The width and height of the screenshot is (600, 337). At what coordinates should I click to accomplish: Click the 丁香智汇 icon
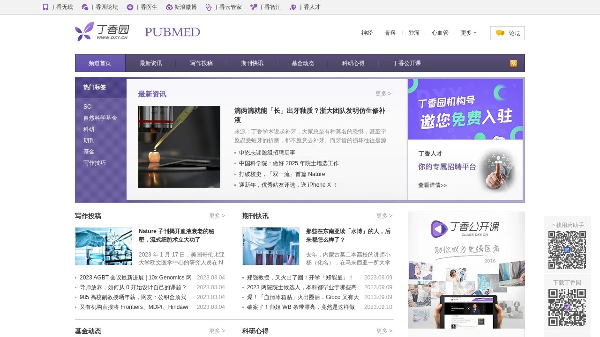[x=254, y=7]
